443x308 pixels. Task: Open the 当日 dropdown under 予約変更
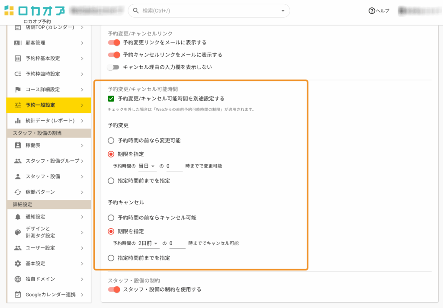pos(147,166)
